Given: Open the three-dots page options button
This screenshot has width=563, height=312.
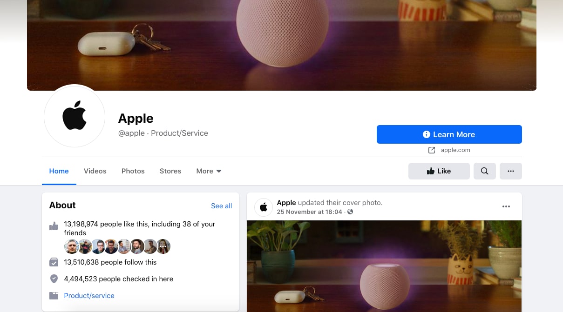Looking at the screenshot, I should (x=511, y=171).
